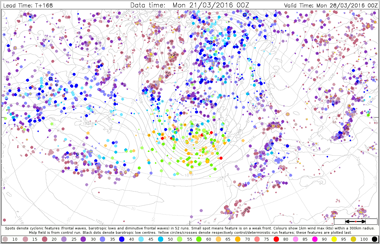Click the legend value 75
The height and width of the screenshot is (244, 380).
point(267,240)
